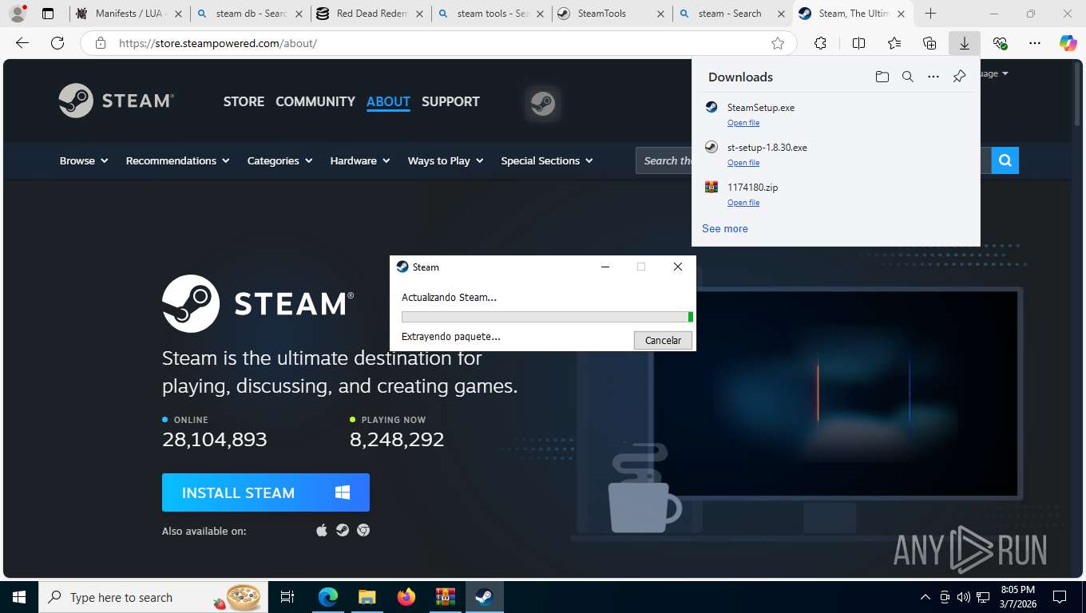The width and height of the screenshot is (1086, 613).
Task: Go to the STORE section
Action: pyautogui.click(x=244, y=101)
